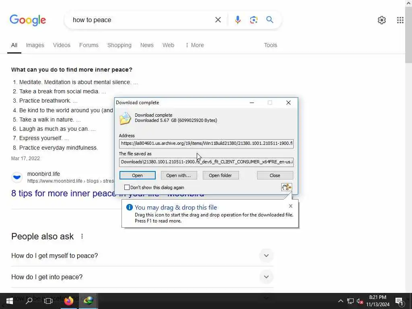Open network status tray icon
The image size is (412, 309).
pyautogui.click(x=350, y=301)
